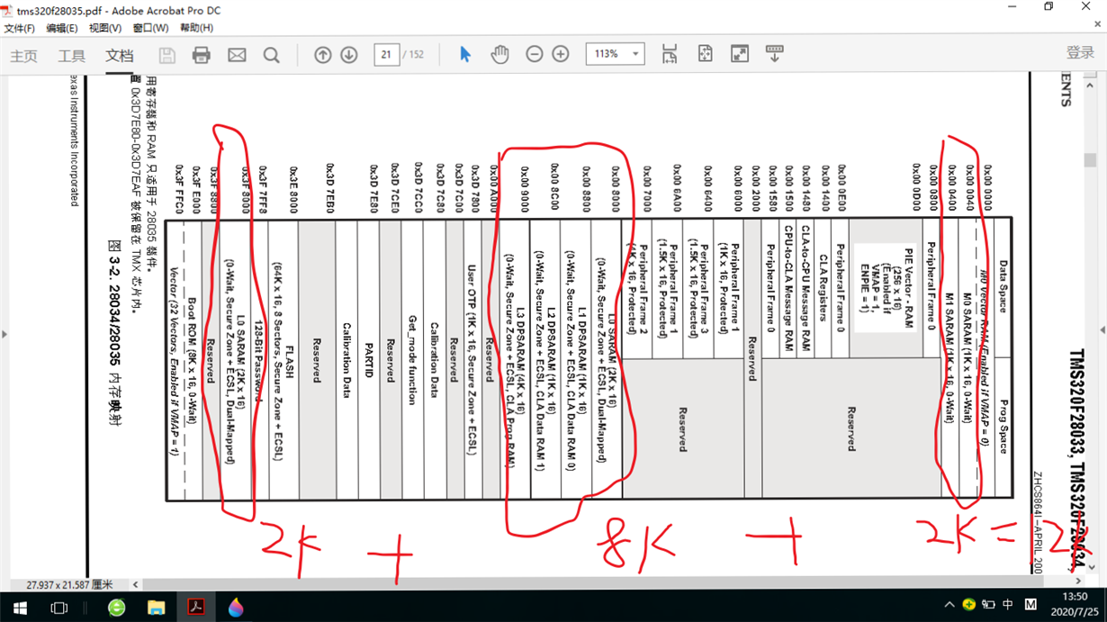Click fit width scrolling icon
1107x622 pixels.
(x=670, y=54)
